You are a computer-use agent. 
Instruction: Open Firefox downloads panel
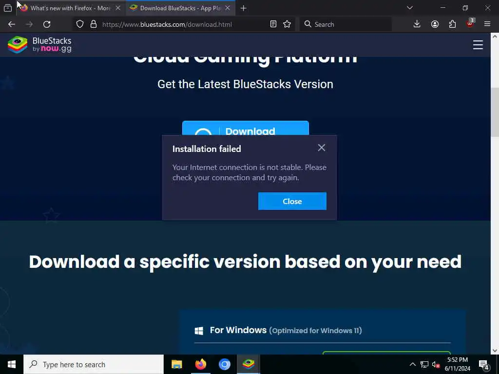pos(417,24)
